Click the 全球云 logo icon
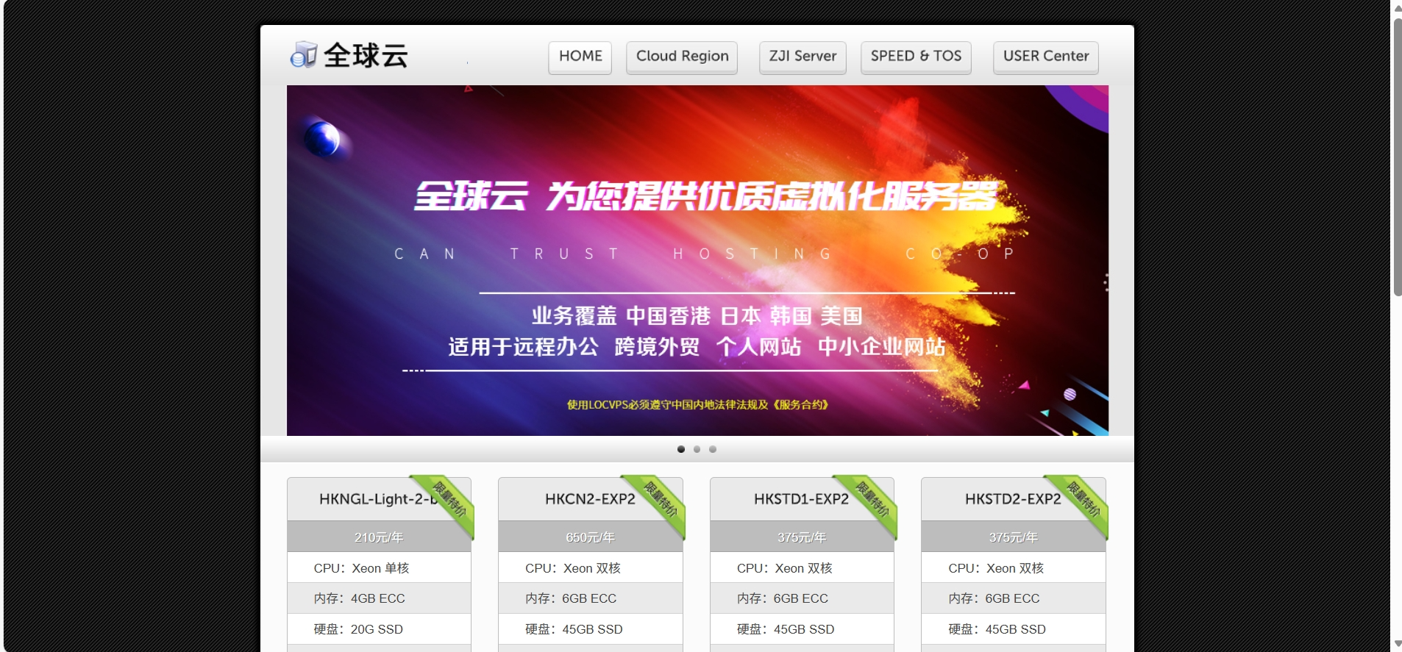Viewport: 1402px width, 652px height. pos(303,55)
